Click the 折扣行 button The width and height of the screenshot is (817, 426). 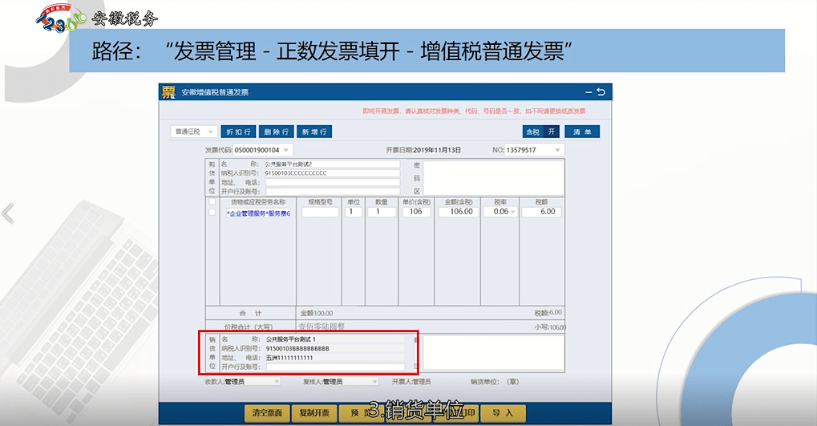(x=239, y=132)
